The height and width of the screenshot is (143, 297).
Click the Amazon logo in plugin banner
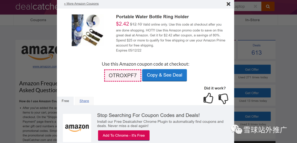(x=77, y=128)
